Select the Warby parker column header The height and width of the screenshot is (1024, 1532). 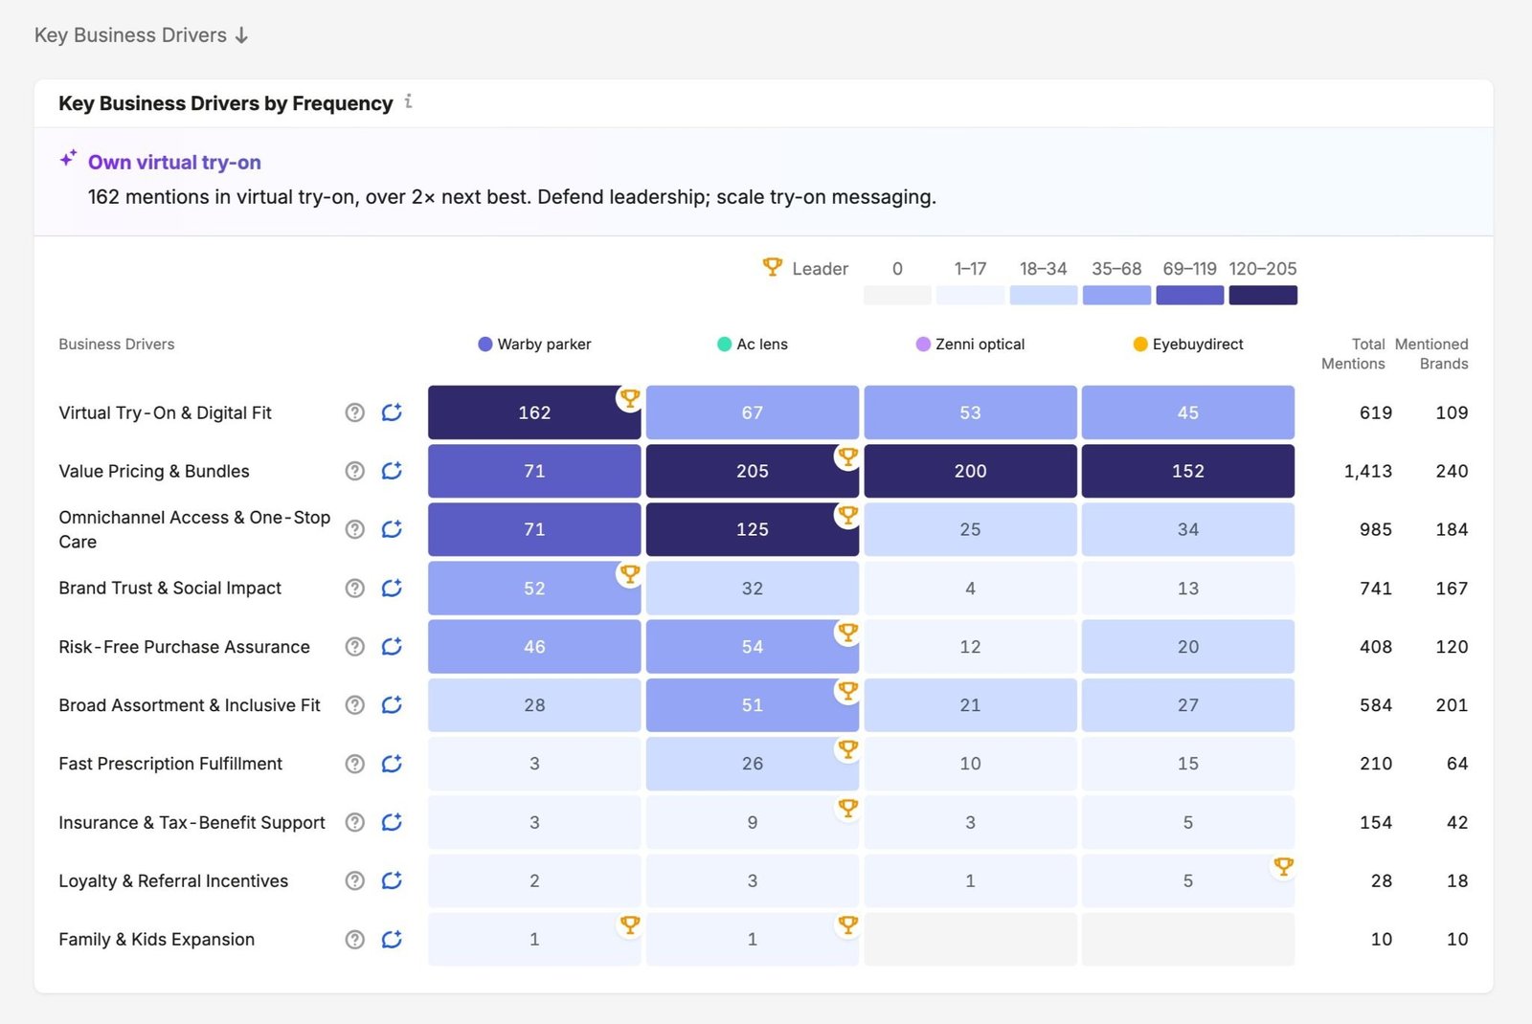(x=534, y=344)
